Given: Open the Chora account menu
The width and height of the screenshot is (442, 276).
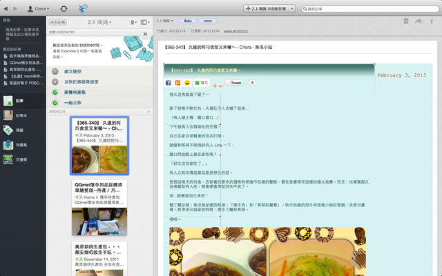Looking at the screenshot, I should 39,9.
